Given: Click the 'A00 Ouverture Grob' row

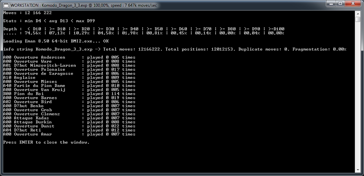Looking at the screenshot, I should coord(69,110).
